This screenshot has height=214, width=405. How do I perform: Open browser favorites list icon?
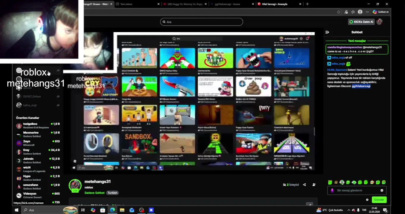tap(353, 12)
